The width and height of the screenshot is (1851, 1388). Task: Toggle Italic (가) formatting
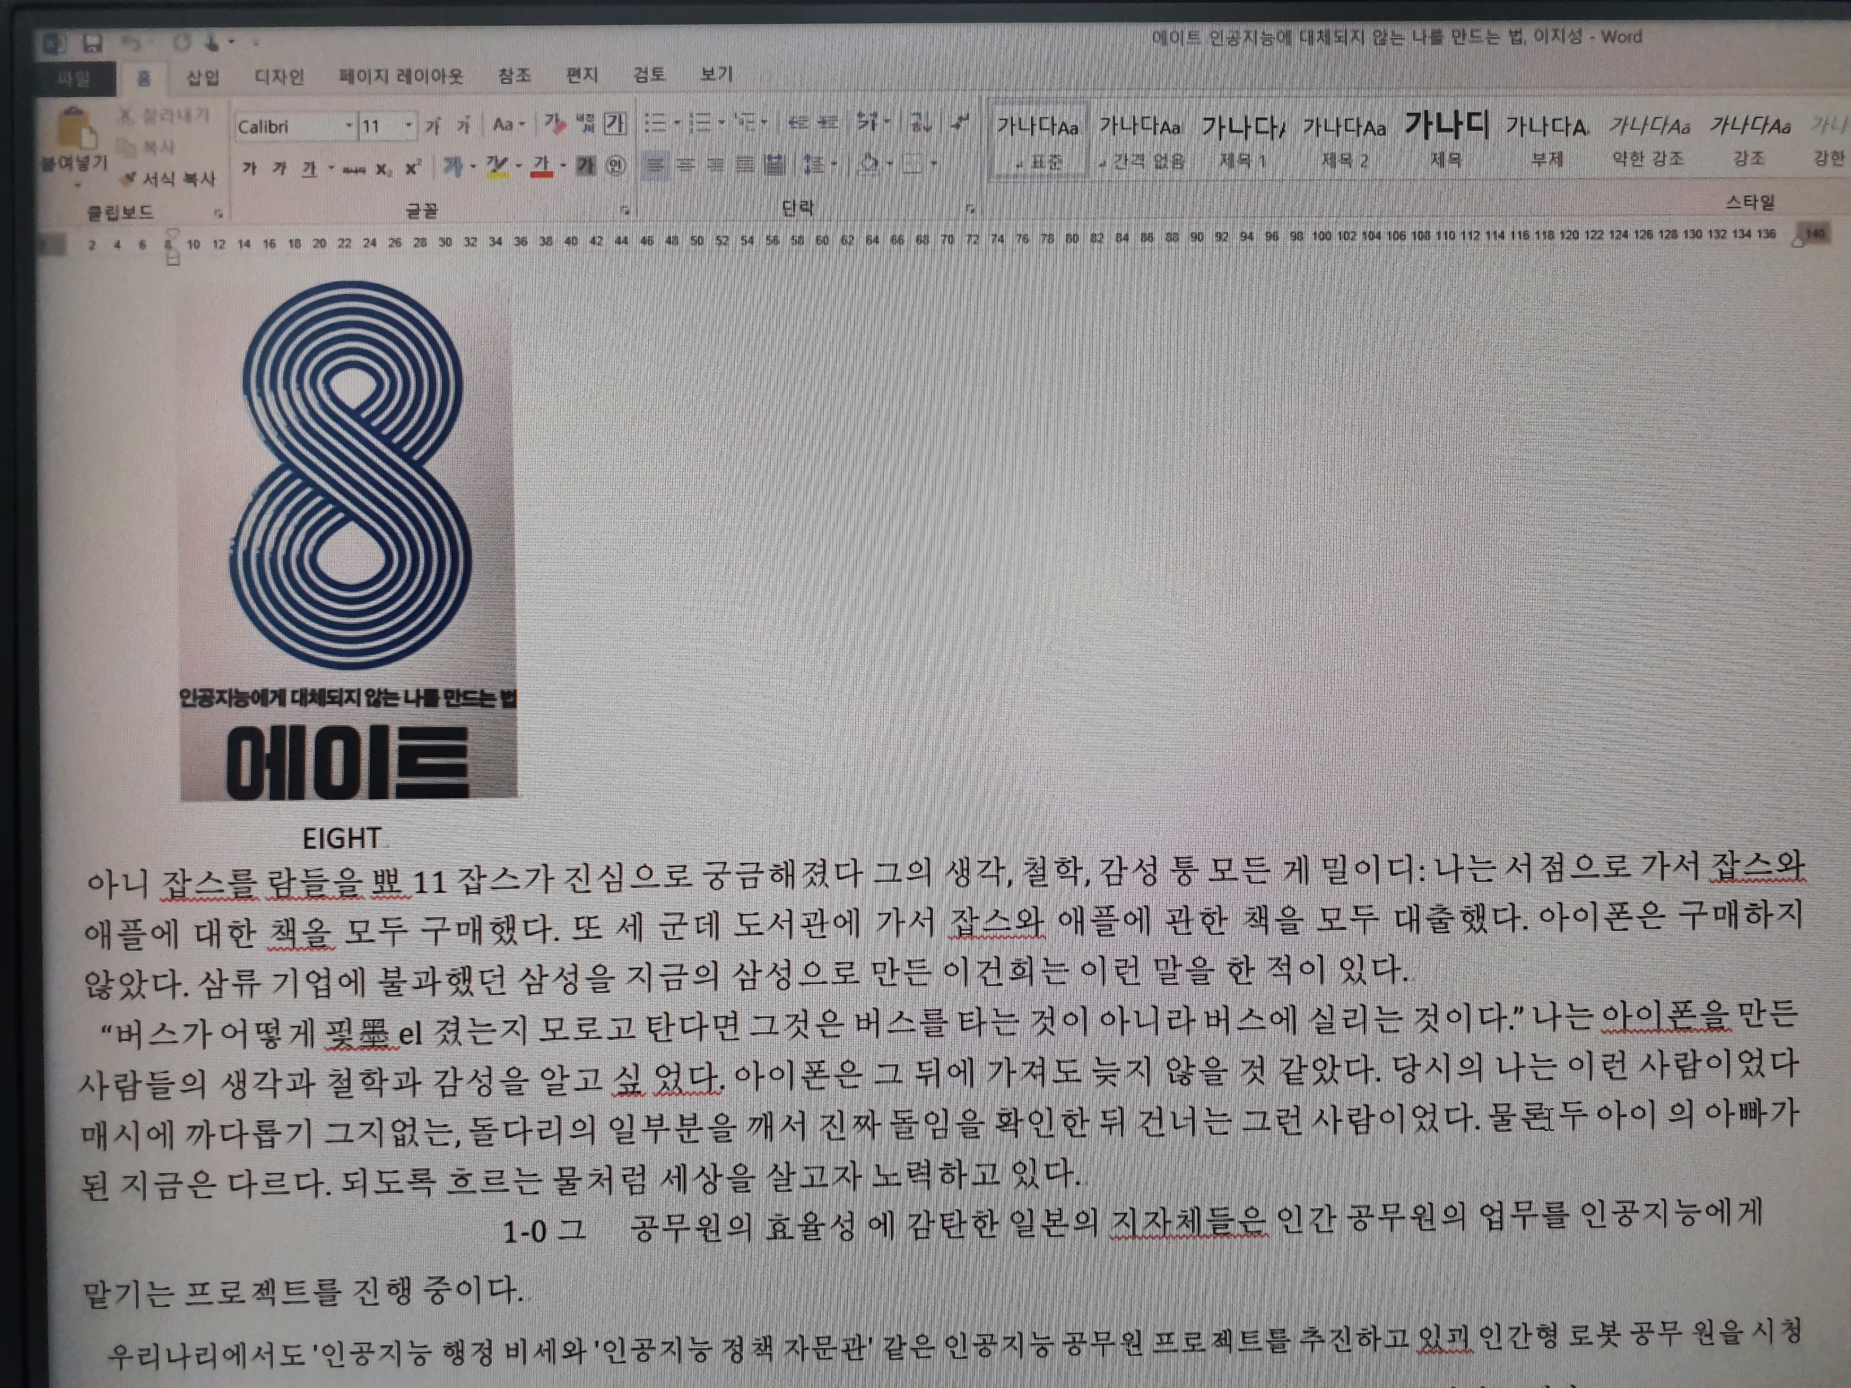(279, 168)
